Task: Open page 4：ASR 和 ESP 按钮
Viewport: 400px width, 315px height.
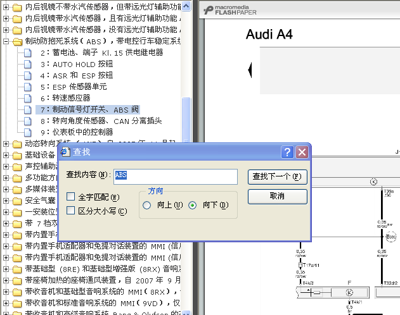Action: tap(77, 75)
